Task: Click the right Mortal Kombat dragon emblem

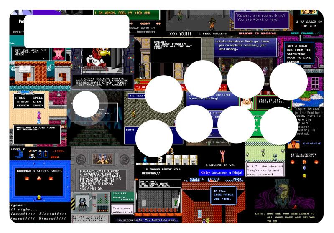Action: (x=124, y=159)
